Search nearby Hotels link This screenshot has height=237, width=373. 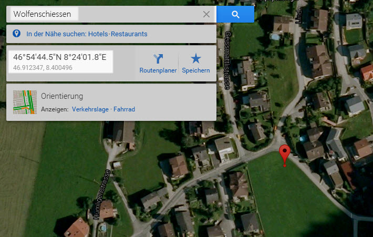coord(98,34)
